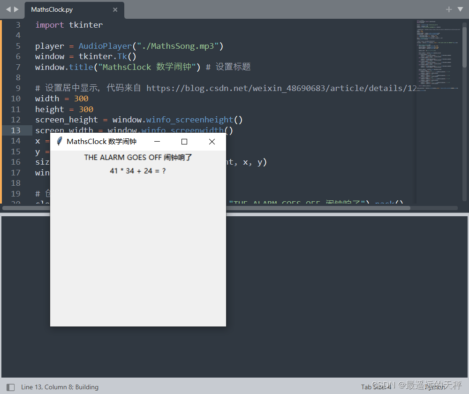
Task: Minimize the MathsClock 数学闹钟 window
Action: click(157, 141)
